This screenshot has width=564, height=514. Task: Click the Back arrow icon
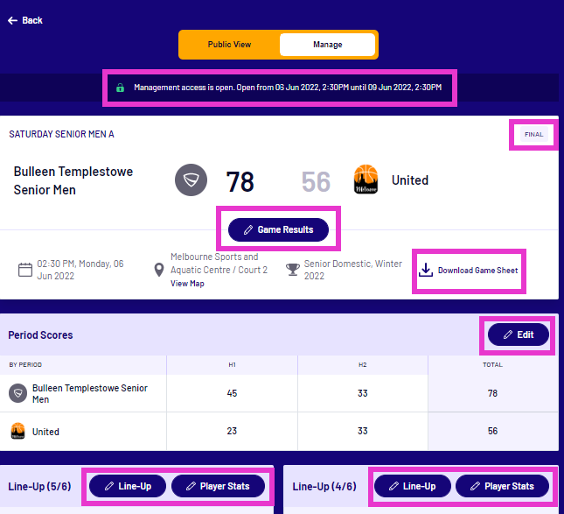click(x=13, y=20)
